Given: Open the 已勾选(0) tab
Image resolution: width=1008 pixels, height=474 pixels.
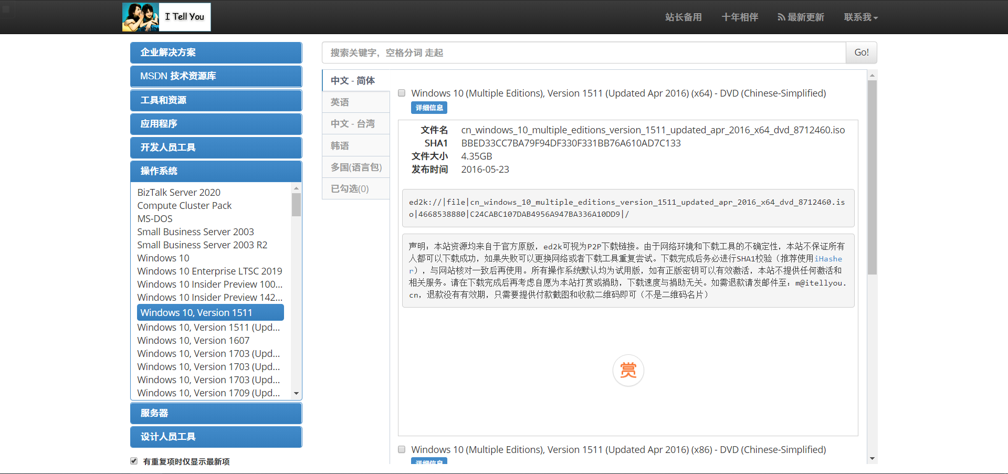Looking at the screenshot, I should pyautogui.click(x=355, y=188).
